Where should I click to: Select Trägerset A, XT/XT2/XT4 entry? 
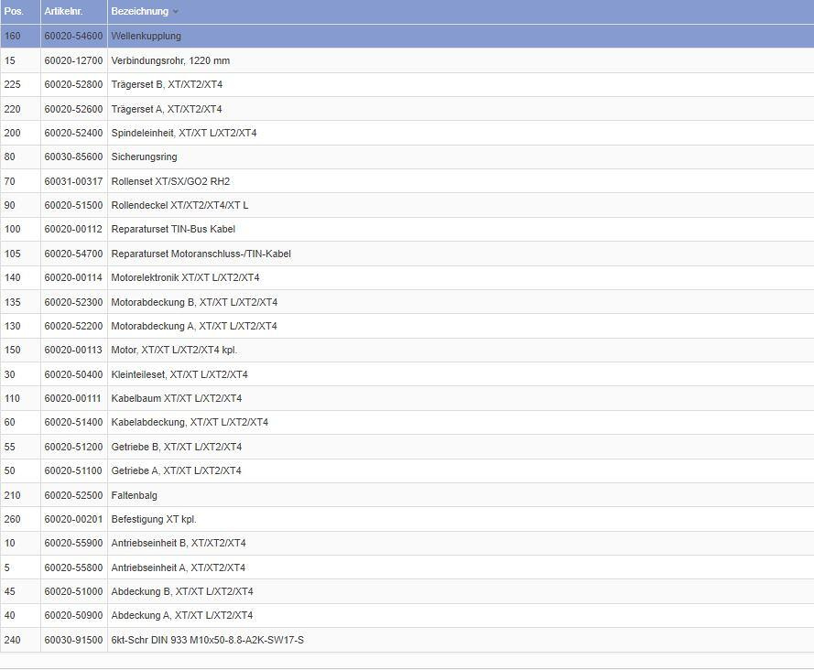(167, 109)
